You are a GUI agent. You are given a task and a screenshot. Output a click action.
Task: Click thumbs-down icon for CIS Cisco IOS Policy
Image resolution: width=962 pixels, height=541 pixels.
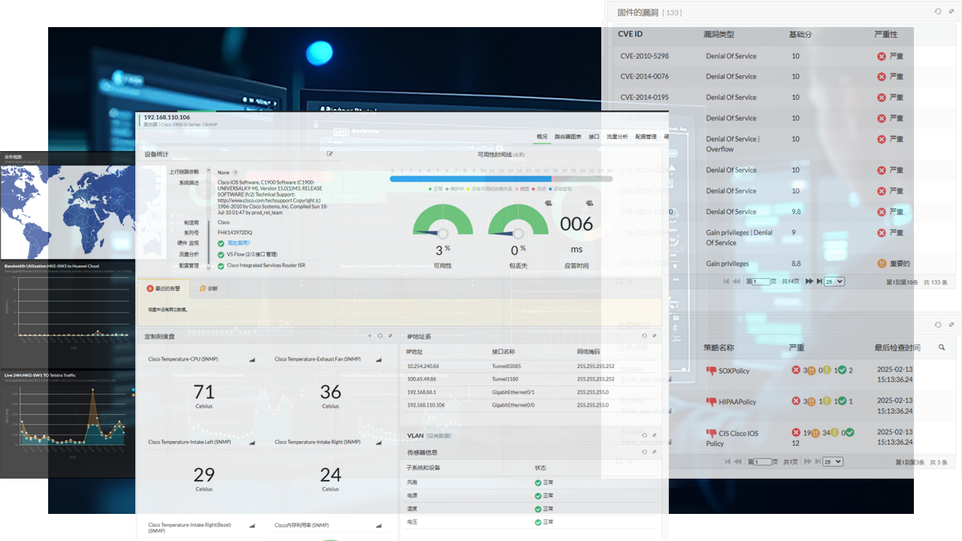point(711,434)
